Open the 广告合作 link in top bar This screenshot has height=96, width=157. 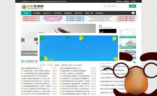pos(133,1)
